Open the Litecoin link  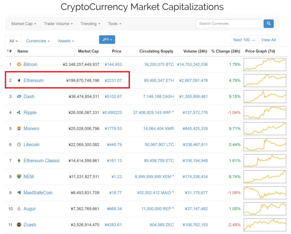31,144
